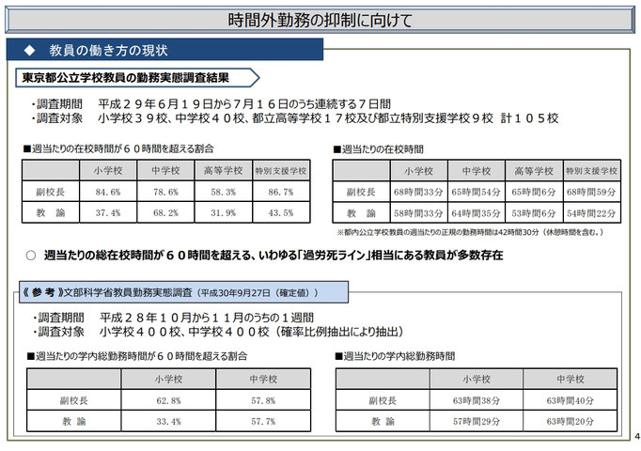
Task: Select the 64時間35分 value
Action: click(x=477, y=213)
